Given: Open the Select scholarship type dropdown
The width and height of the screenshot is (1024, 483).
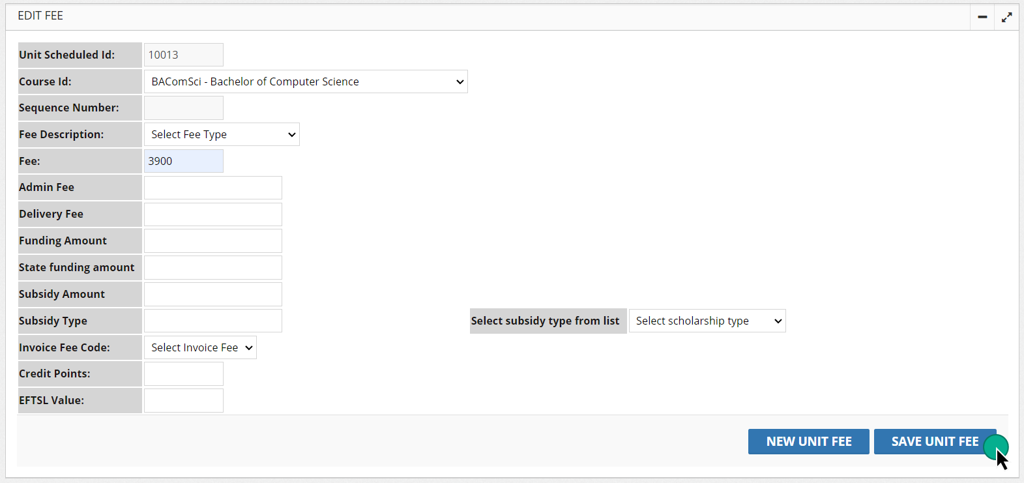Looking at the screenshot, I should click(707, 321).
